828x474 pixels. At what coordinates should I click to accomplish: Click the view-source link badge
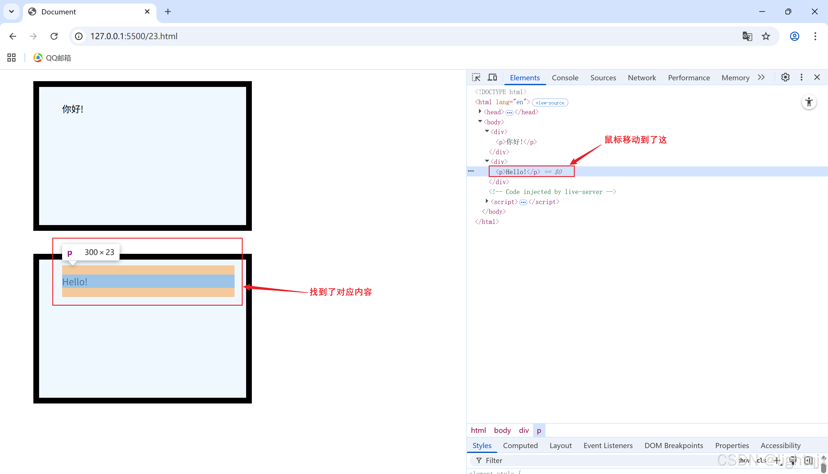point(550,102)
